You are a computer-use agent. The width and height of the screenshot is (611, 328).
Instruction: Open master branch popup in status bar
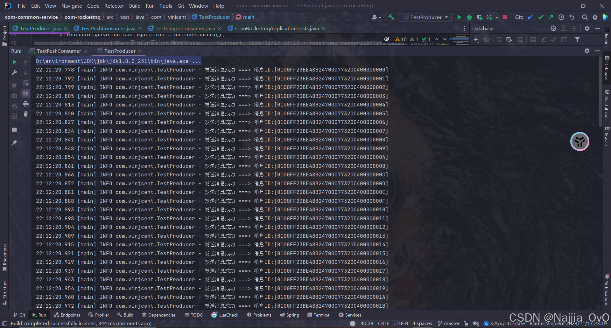(449, 324)
